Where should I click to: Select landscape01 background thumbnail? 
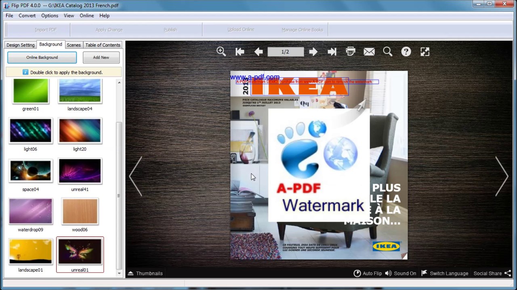[31, 251]
